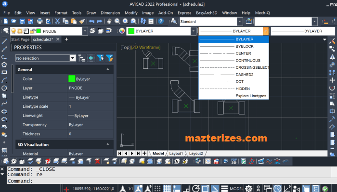
Task: Select the Line tool in left toolbar
Action: coord(4,41)
